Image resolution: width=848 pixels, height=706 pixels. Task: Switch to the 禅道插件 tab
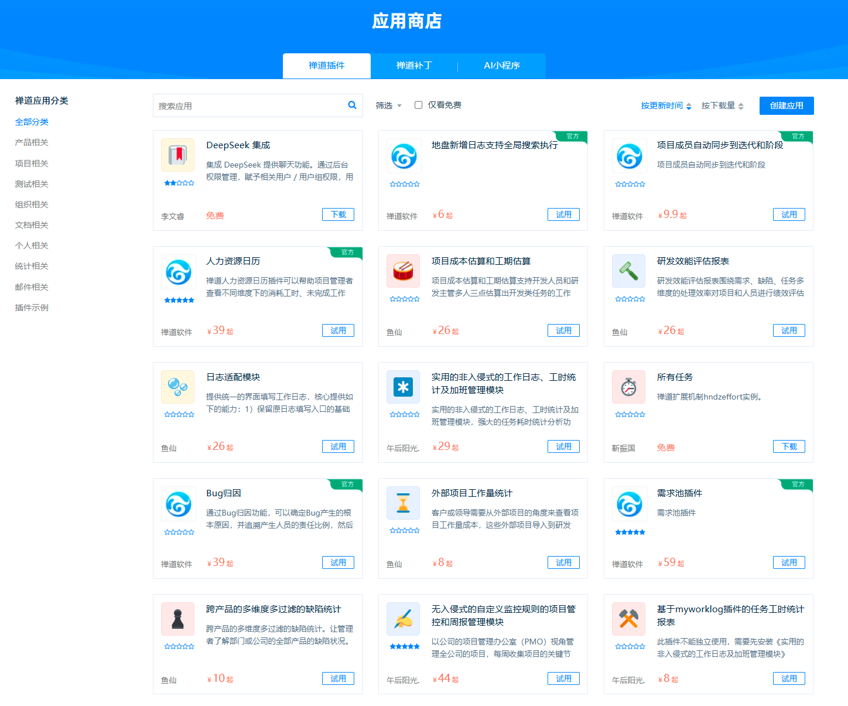pos(327,66)
